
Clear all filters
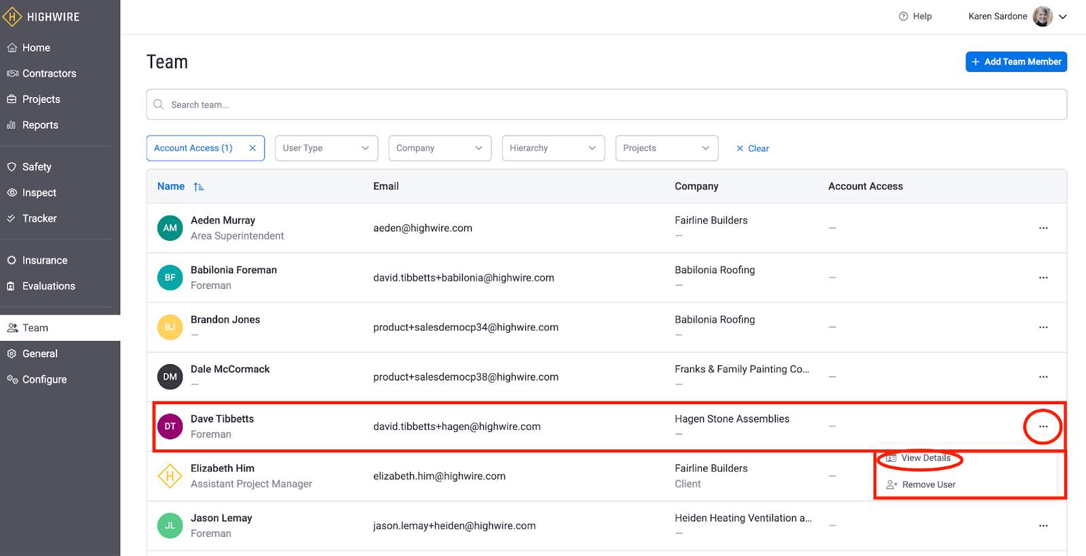[753, 148]
